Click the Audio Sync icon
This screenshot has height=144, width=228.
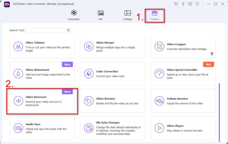[x=18, y=128]
